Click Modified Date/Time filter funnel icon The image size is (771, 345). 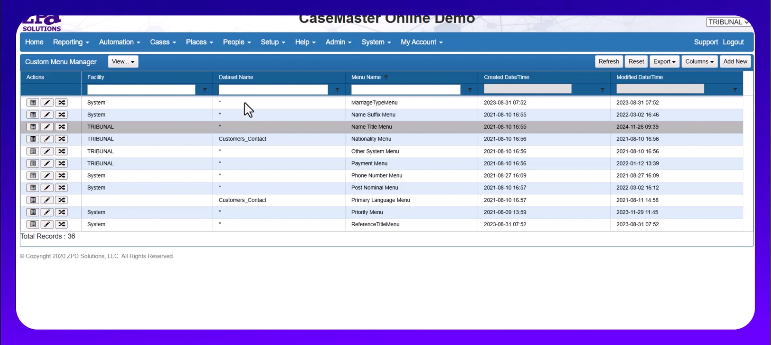(x=735, y=90)
